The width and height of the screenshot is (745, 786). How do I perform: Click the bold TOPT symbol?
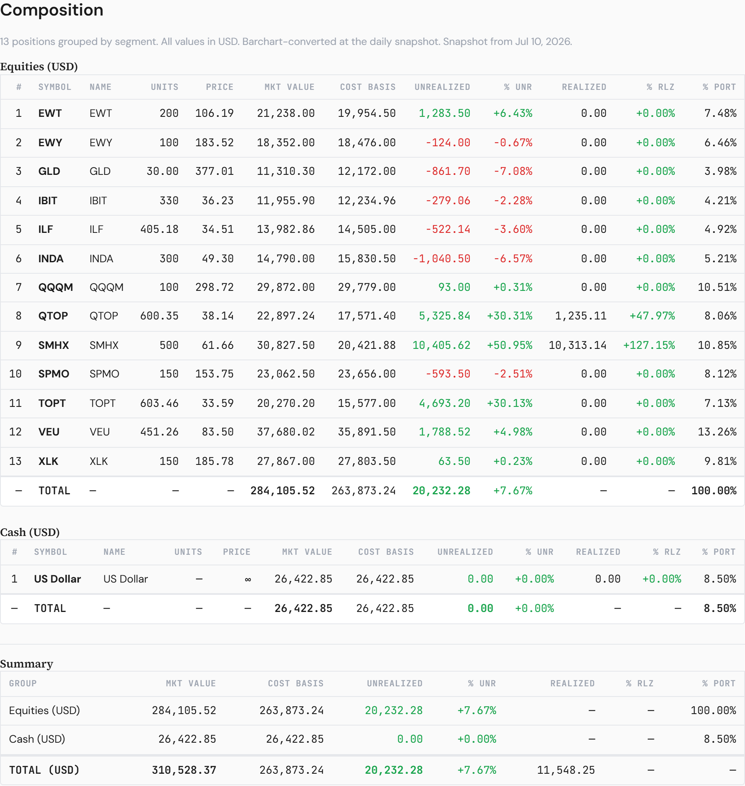pos(52,403)
